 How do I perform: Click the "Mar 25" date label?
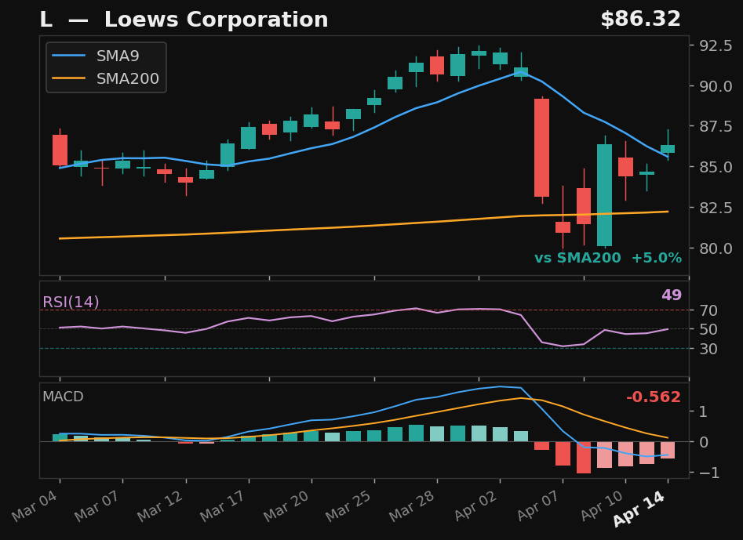(x=350, y=506)
